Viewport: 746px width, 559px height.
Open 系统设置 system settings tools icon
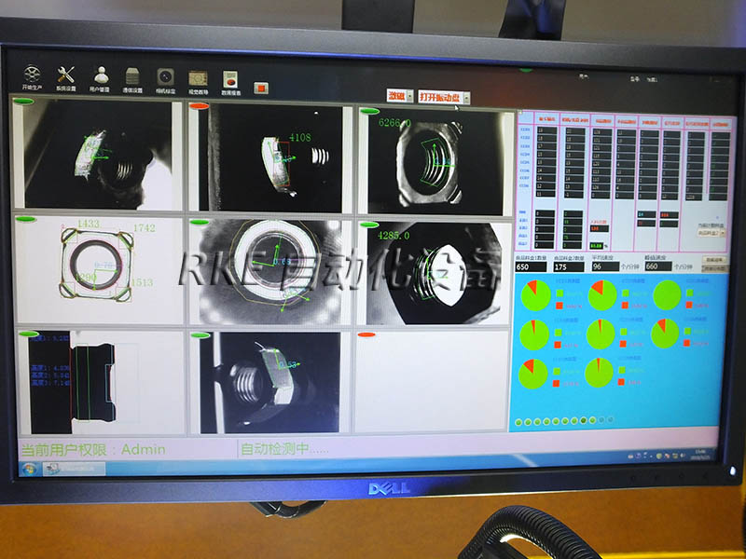pyautogui.click(x=66, y=76)
